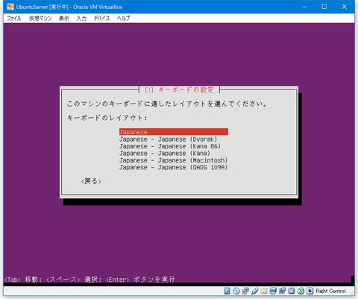Viewport: 358px width, 299px height.
Task: Minimize the VirtualBox window
Action: click(304, 7)
